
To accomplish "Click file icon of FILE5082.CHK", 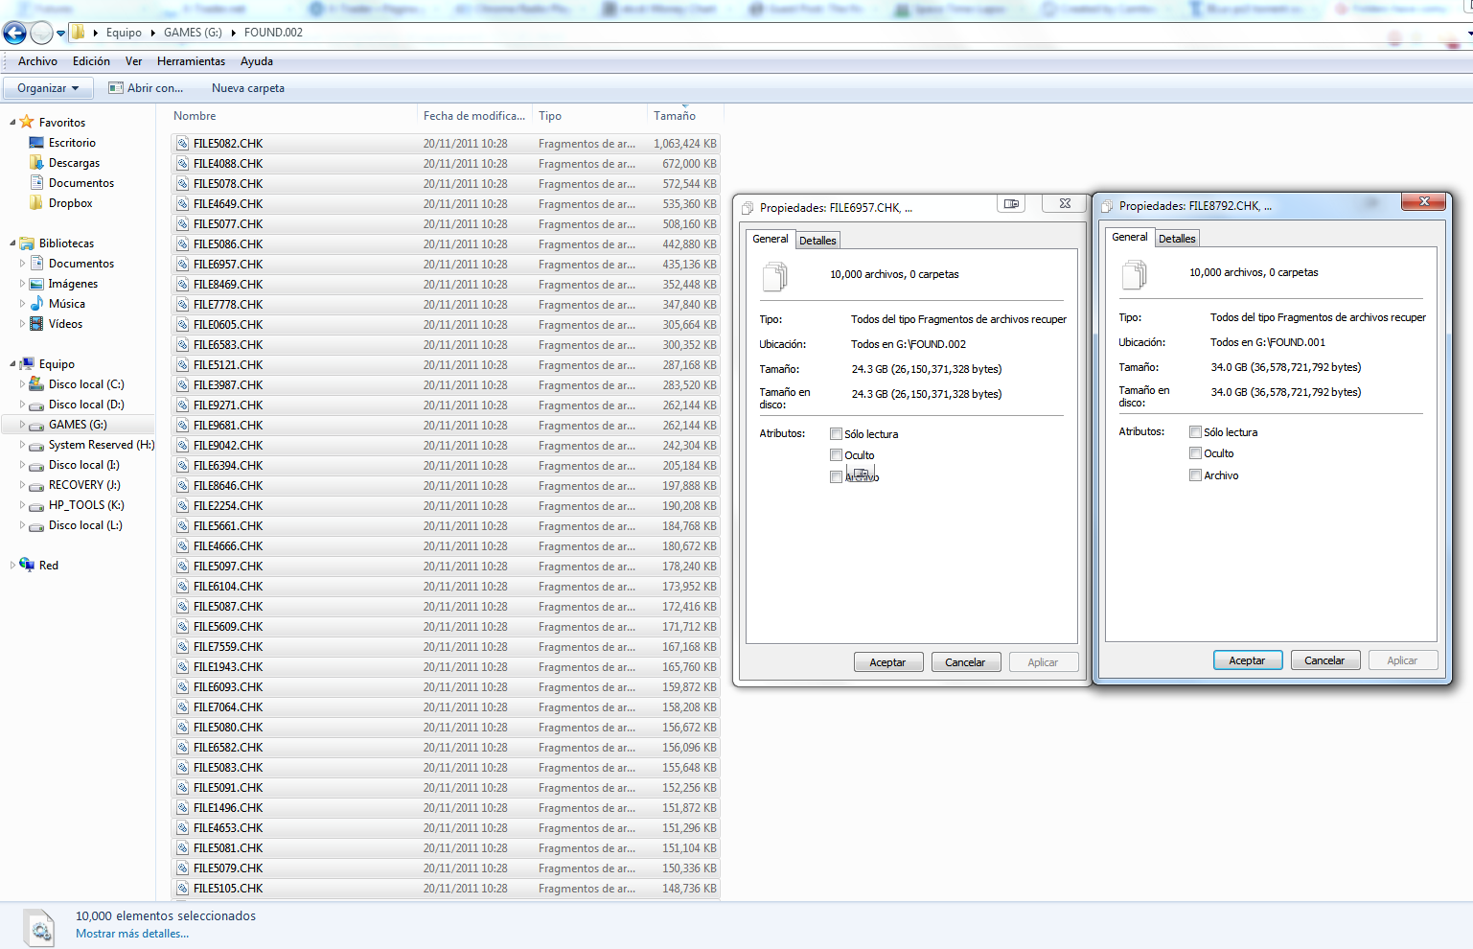I will click(182, 143).
